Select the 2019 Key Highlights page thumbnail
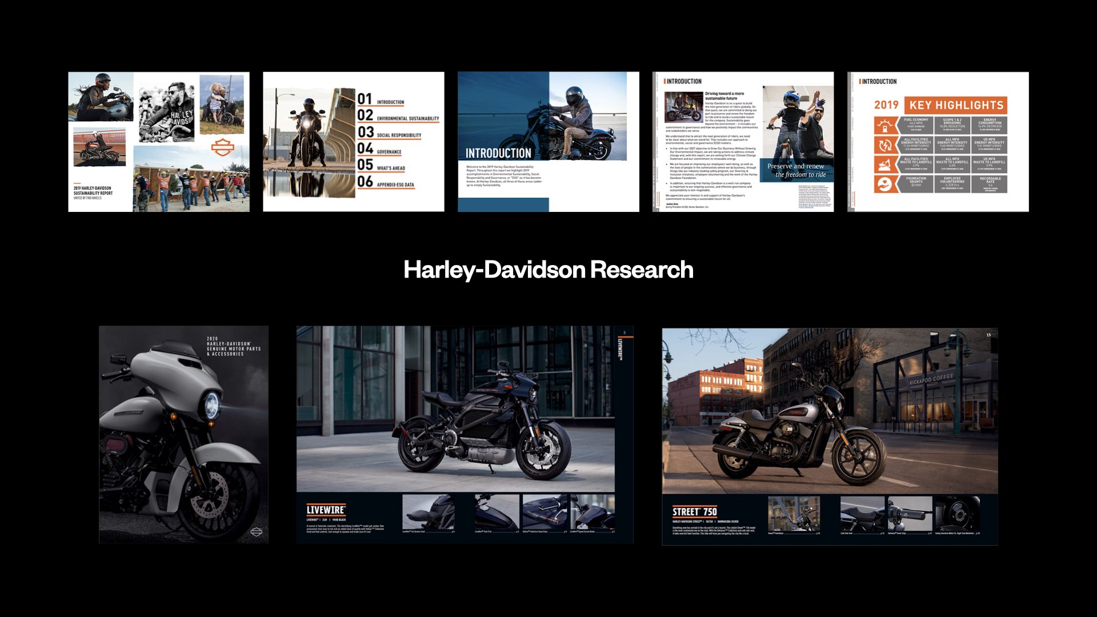 pos(938,142)
